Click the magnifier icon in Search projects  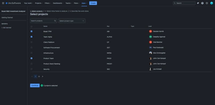55,21
